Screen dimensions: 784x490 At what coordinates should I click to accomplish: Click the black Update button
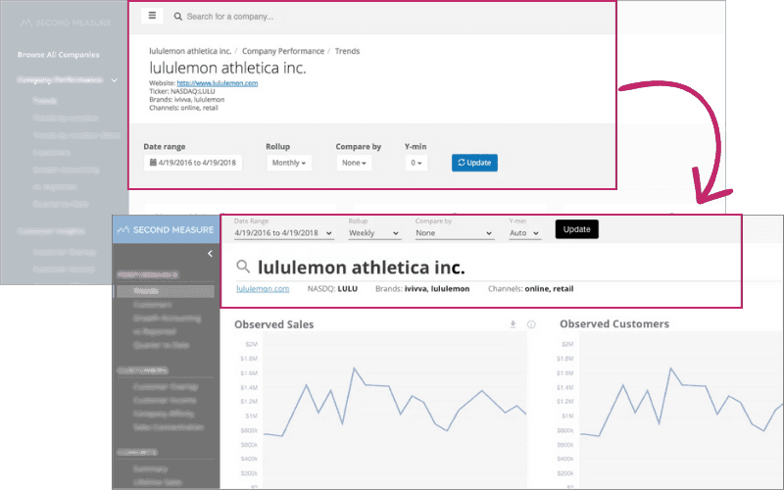tap(576, 229)
